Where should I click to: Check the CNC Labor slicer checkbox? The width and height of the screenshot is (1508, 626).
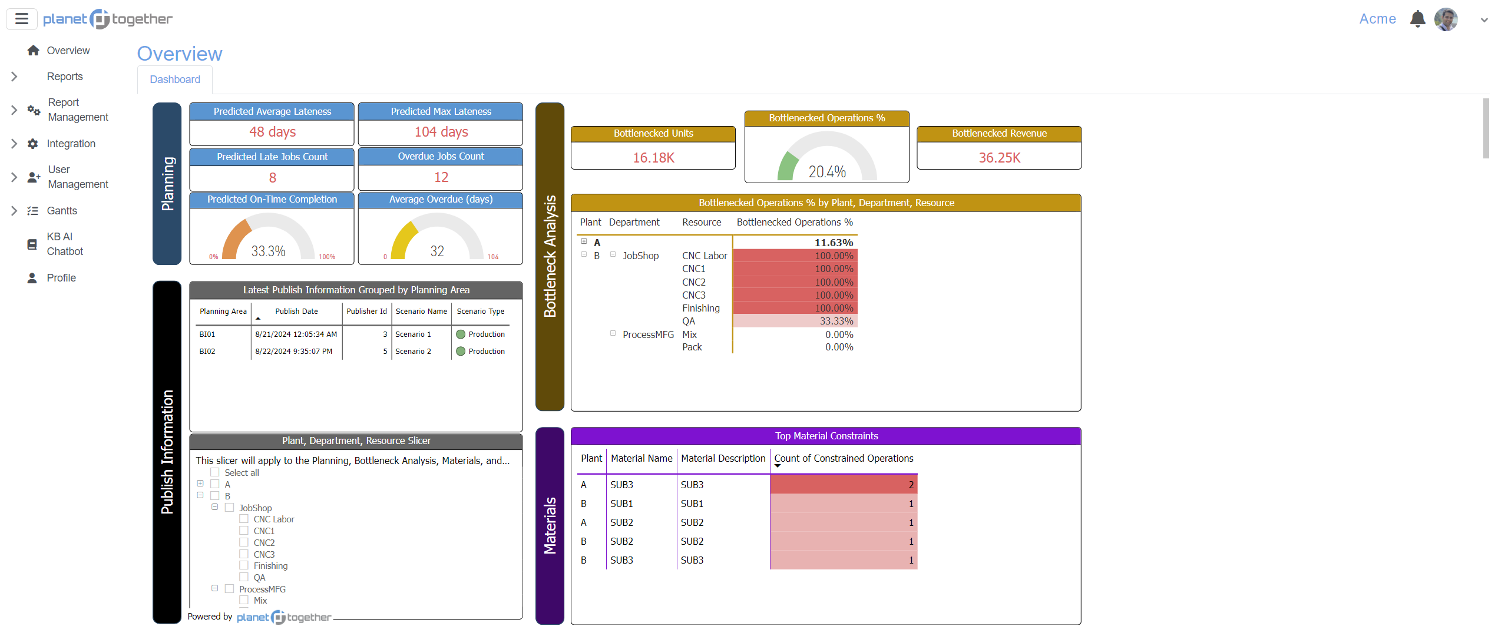click(x=244, y=519)
